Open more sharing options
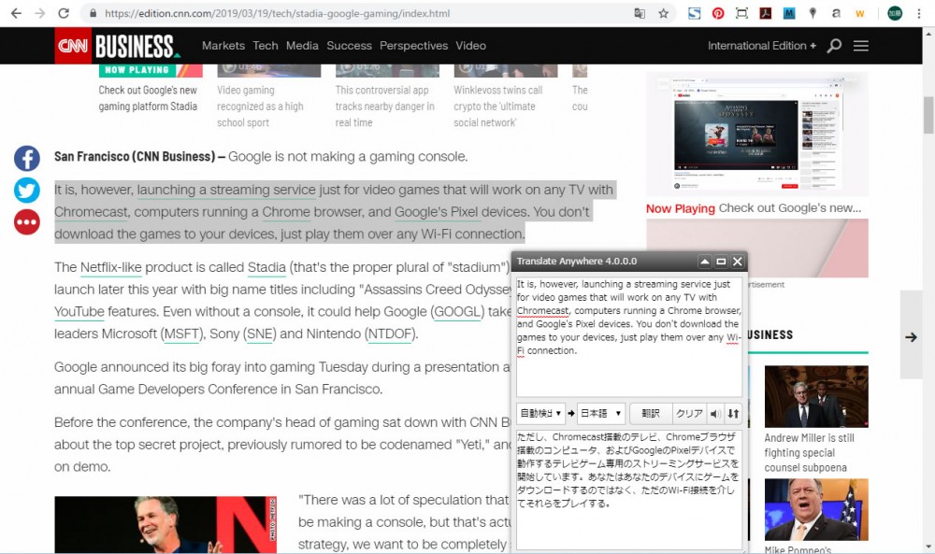Screen dimensions: 935x554 27,222
